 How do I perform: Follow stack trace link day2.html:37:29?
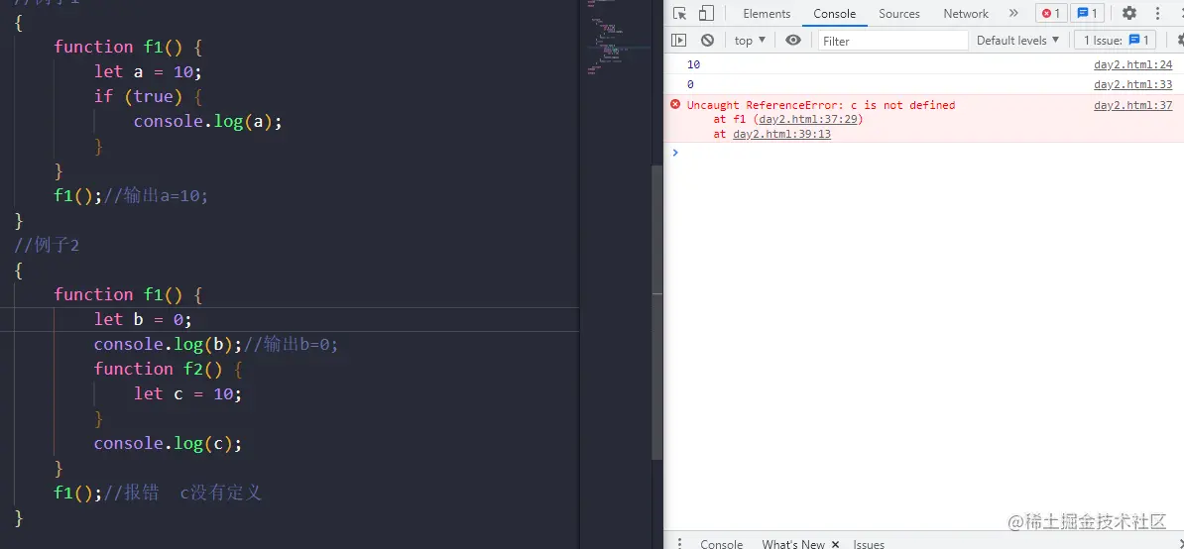tap(808, 119)
